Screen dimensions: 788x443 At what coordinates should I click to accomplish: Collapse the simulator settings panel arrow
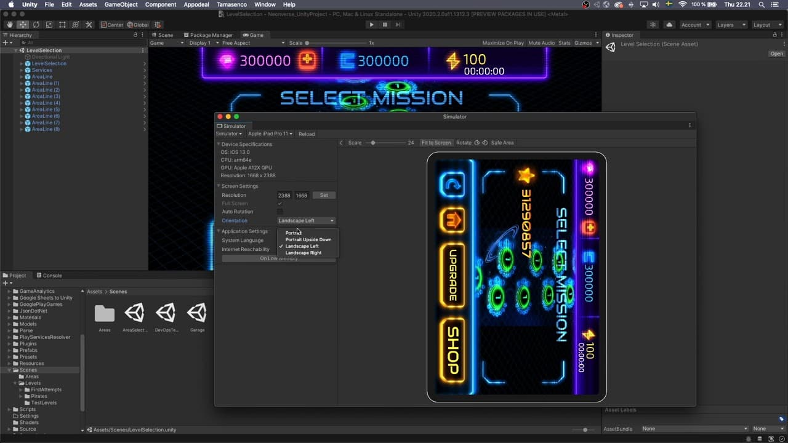click(x=341, y=143)
